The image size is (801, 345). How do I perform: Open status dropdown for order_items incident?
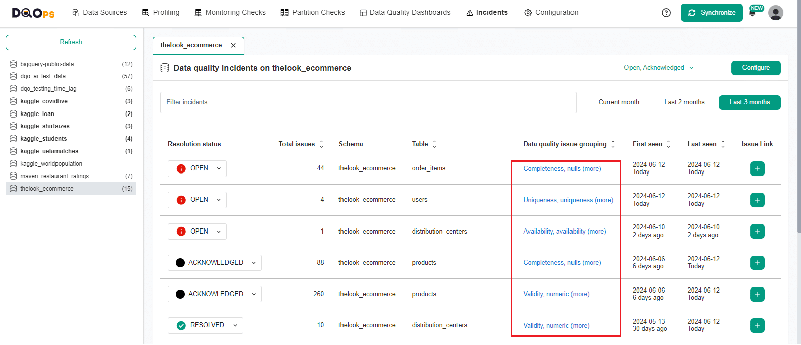[x=197, y=168]
